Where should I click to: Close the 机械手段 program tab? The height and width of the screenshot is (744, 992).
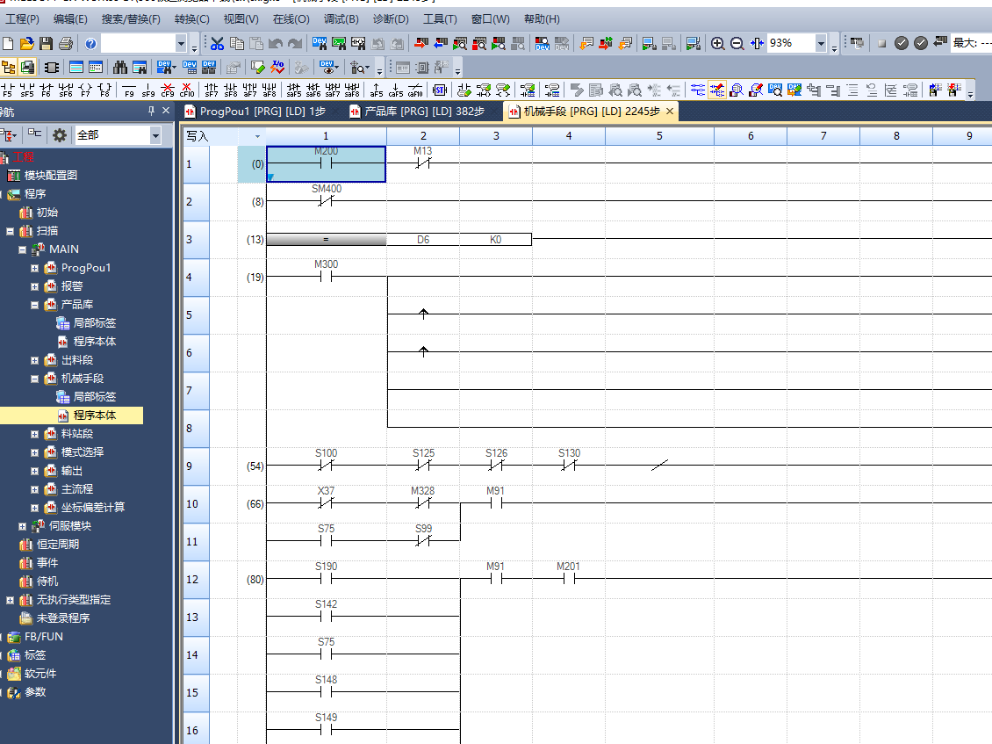point(670,112)
